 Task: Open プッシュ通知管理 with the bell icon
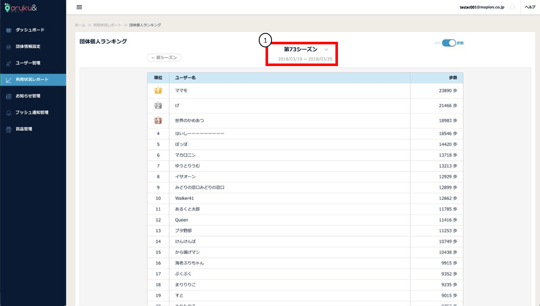tap(9, 113)
